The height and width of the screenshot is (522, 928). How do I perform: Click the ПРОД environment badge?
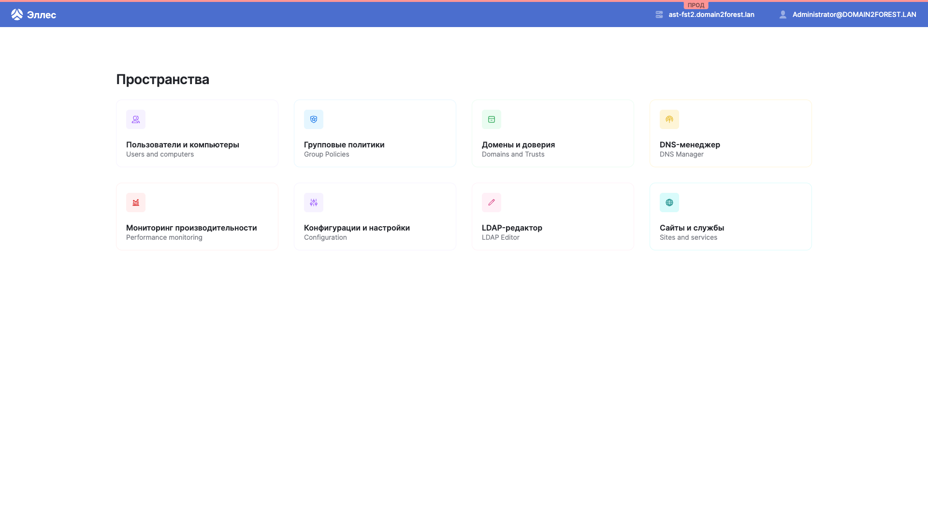[x=696, y=5]
